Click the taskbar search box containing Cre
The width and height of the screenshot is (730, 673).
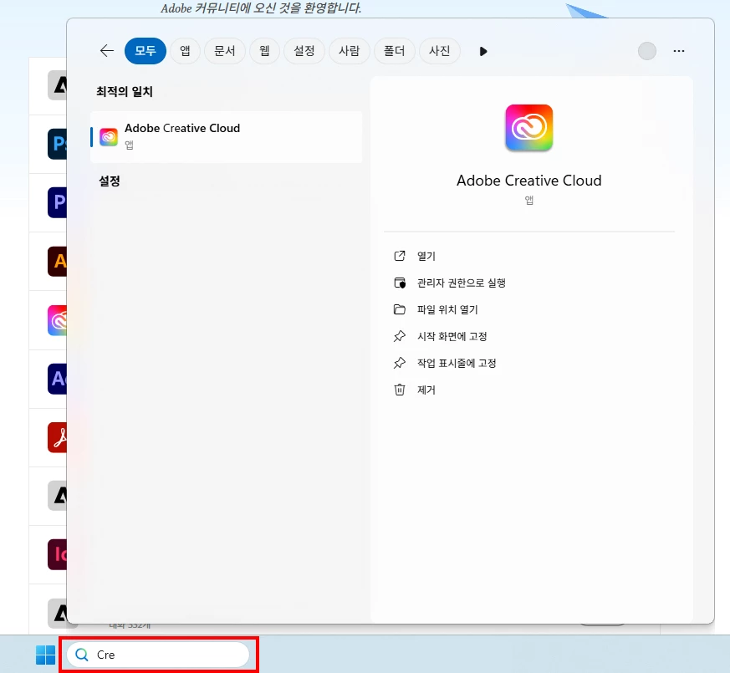coord(158,655)
